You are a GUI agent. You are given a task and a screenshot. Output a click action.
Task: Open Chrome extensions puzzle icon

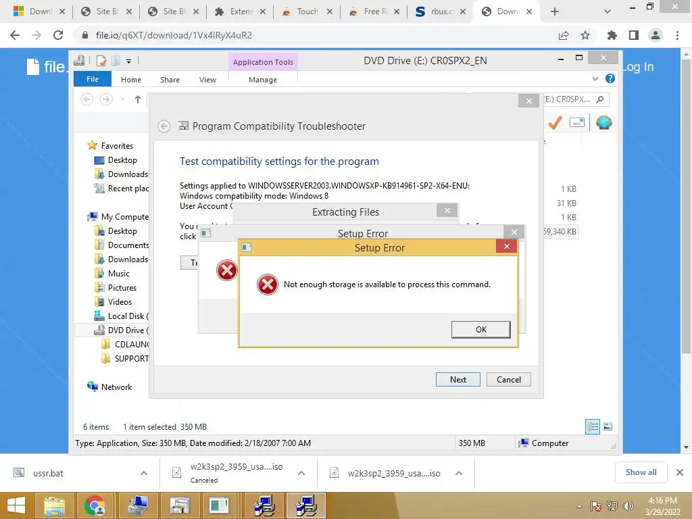click(x=612, y=35)
